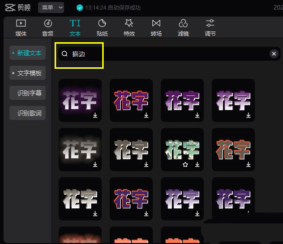Viewport: 283px width, 244px height.
Task: Favorite the green camouflage 花字 style star
Action: click(185, 164)
